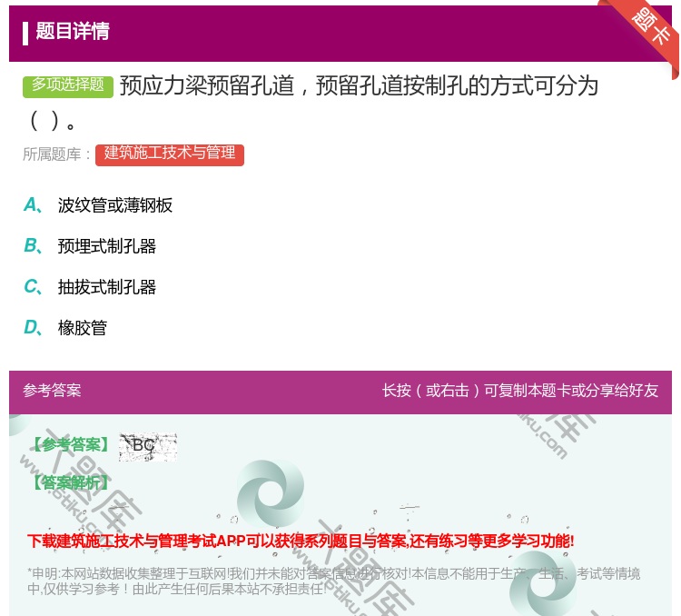Click the letter B option marker
This screenshot has width=681, height=616.
coord(33,245)
